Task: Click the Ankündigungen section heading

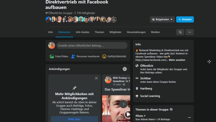Action: 59,69
